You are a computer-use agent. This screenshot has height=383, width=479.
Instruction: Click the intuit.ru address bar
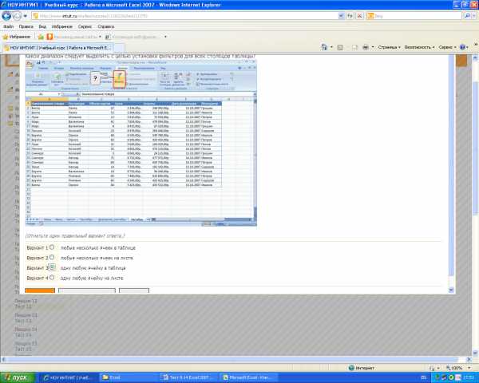point(185,16)
